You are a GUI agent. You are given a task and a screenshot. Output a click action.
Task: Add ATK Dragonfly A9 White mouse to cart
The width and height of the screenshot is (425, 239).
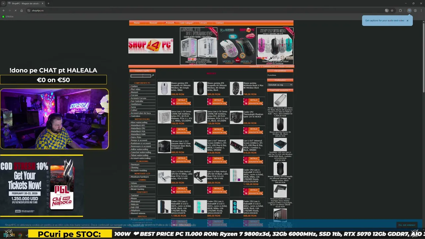coord(181,103)
